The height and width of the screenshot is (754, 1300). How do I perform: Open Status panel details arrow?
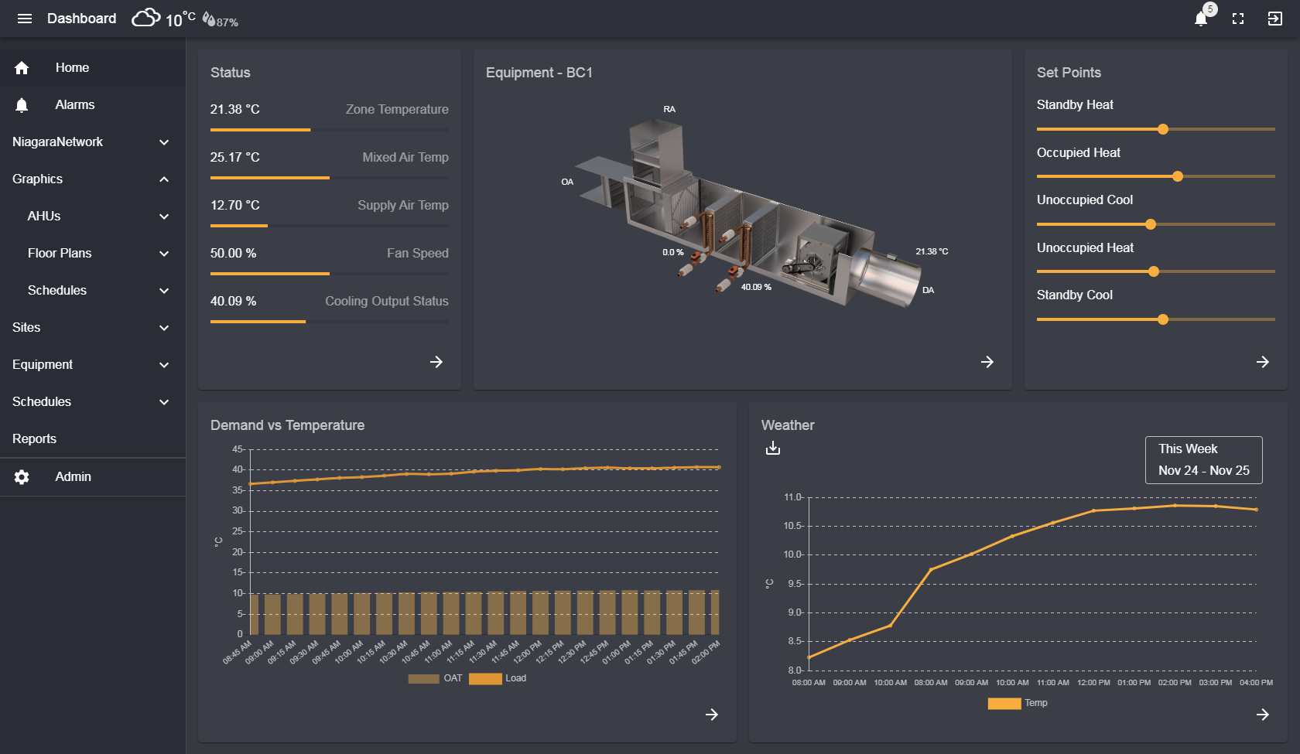point(436,362)
